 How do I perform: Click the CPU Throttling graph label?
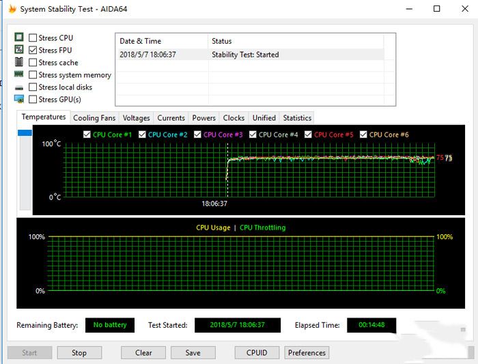(x=262, y=227)
